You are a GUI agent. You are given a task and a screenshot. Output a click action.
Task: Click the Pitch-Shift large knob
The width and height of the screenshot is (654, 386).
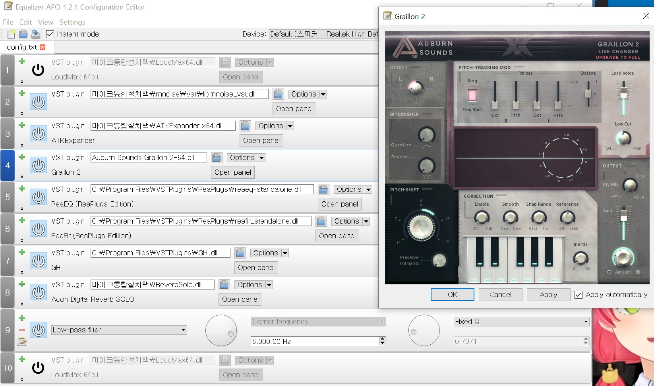pyautogui.click(x=420, y=227)
